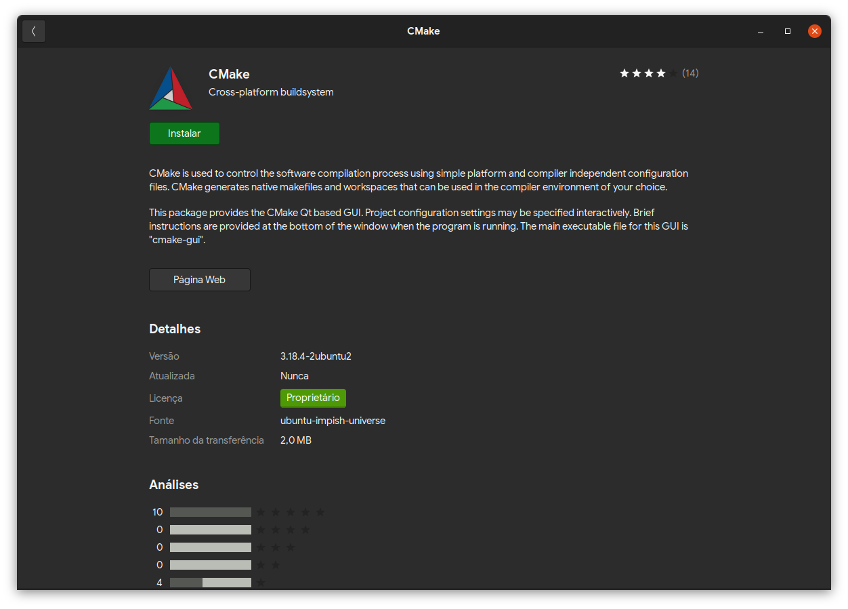Click the Proprietário license badge
The width and height of the screenshot is (848, 609).
tap(313, 398)
